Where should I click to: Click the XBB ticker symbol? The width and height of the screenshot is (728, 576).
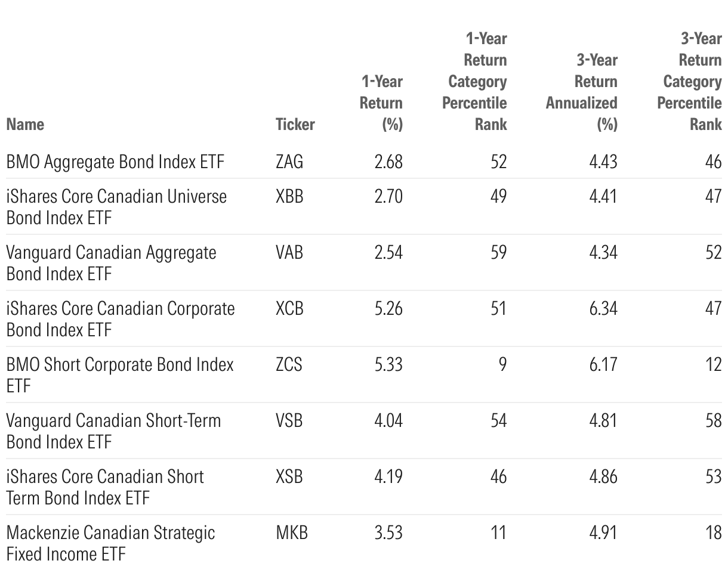tap(289, 196)
